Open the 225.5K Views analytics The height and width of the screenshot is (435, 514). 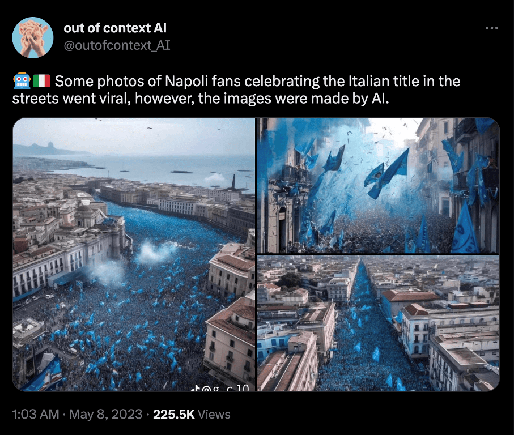pos(192,414)
